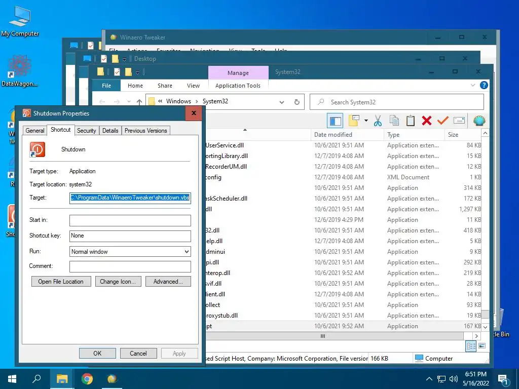This screenshot has width=519, height=389.
Task: Click the Copy documents icon
Action: tap(394, 121)
